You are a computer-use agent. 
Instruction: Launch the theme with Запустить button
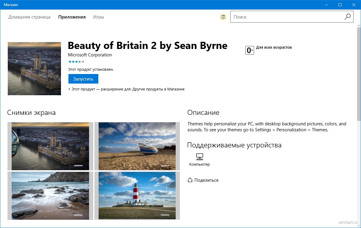tap(83, 79)
